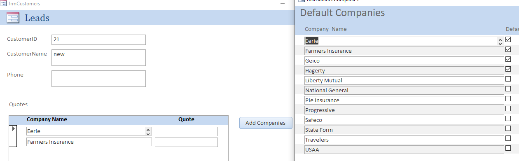Click the Quote field for Farmers Insurance row
The image size is (519, 161).
tap(186, 142)
